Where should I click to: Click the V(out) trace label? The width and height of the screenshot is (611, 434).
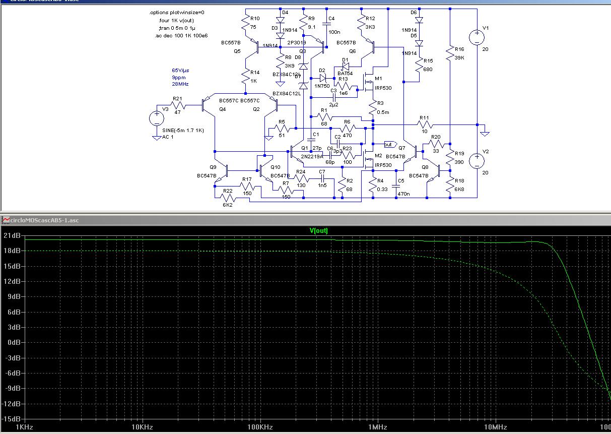point(318,231)
